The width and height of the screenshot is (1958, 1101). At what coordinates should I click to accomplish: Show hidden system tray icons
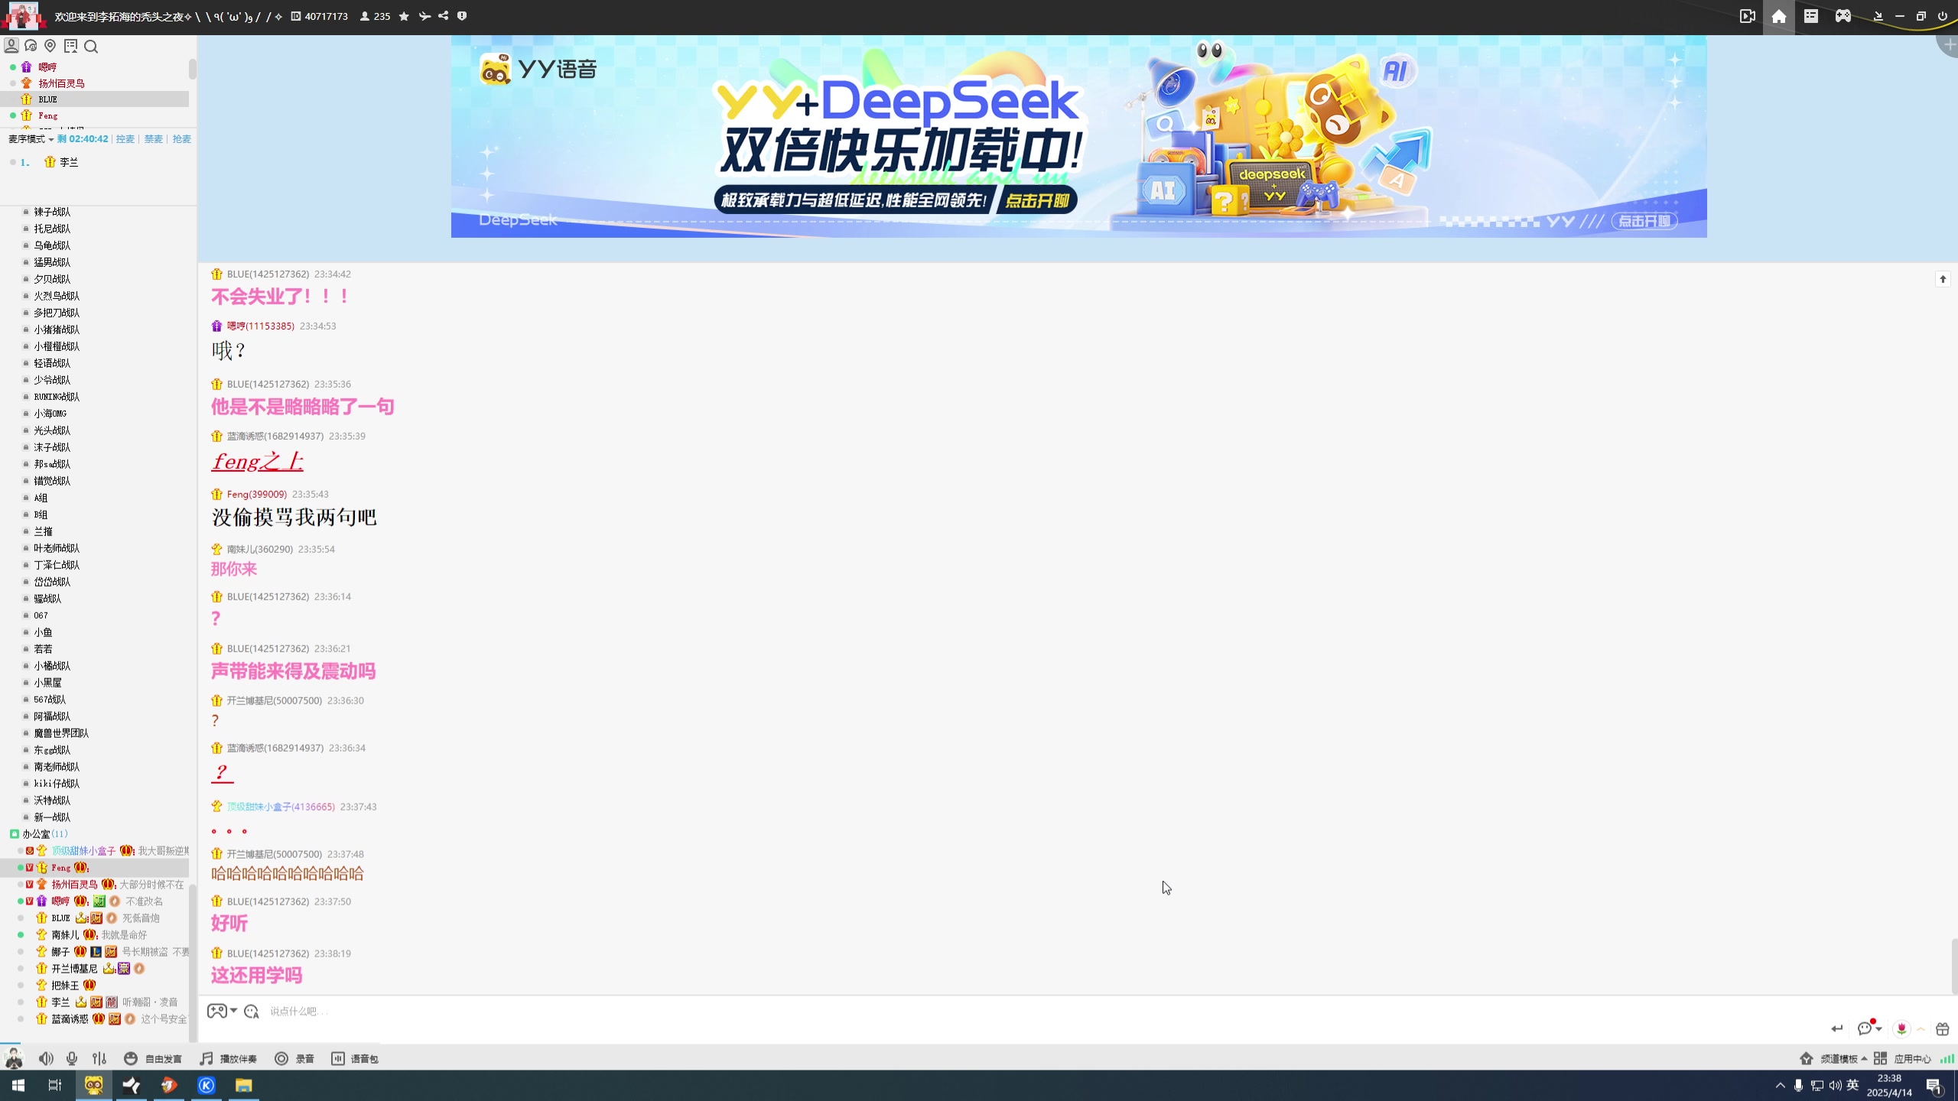[1781, 1086]
